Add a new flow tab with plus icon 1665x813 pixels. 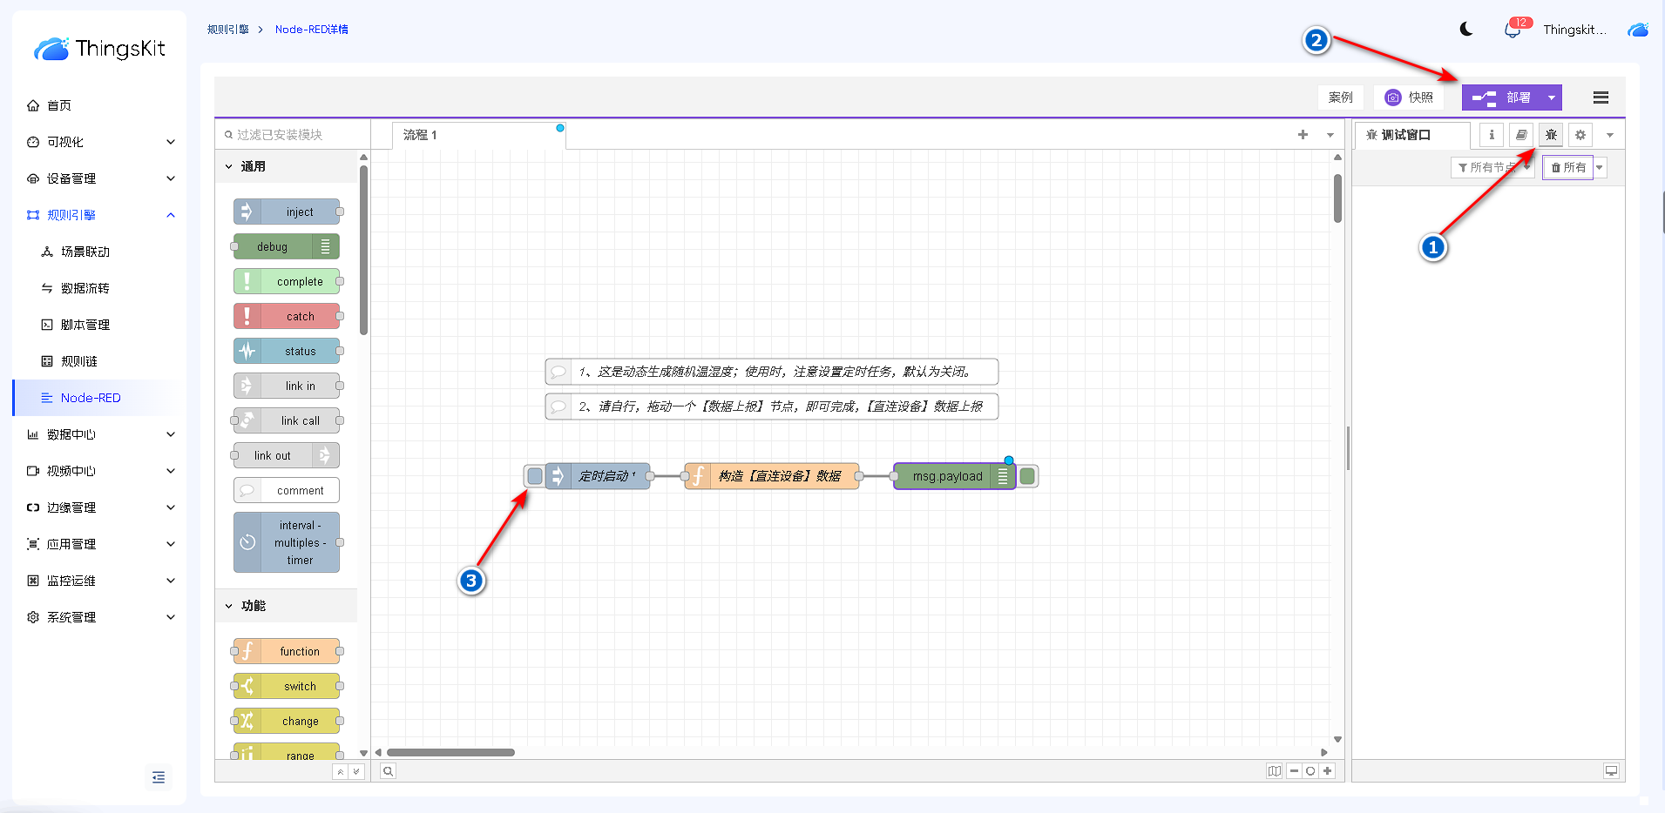point(1303,135)
